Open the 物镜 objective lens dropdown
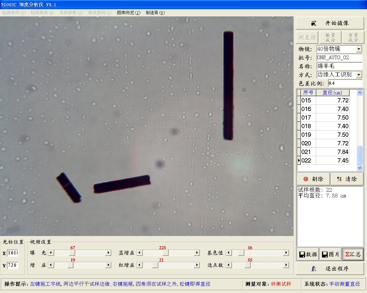This screenshot has height=293, width=367. (x=359, y=49)
